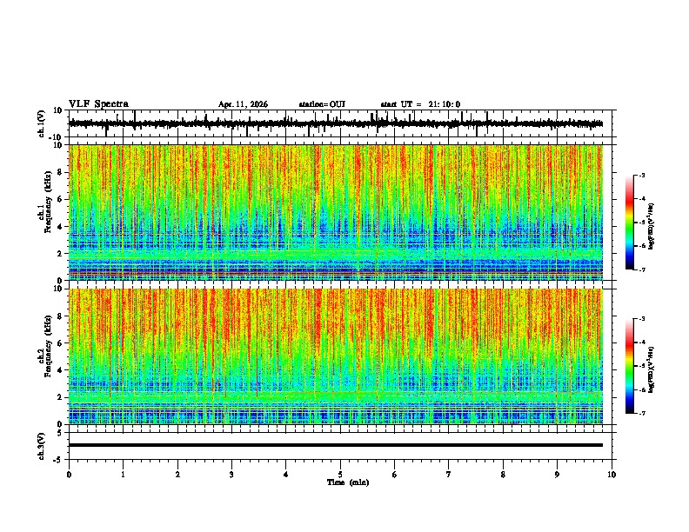Click the "Time (min)" axis title
The width and height of the screenshot is (689, 532).
coord(348,482)
